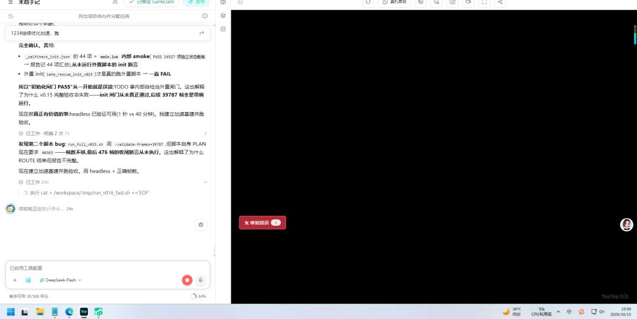The image size is (637, 319).
Task: Switch to the TapTap app on the taskbar
Action: point(84,312)
